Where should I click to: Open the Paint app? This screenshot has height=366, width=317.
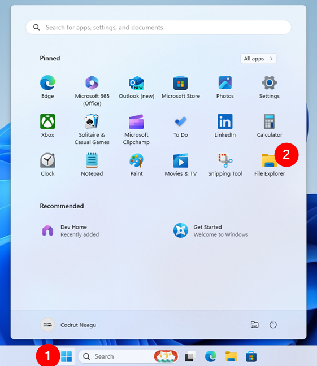coord(136,164)
